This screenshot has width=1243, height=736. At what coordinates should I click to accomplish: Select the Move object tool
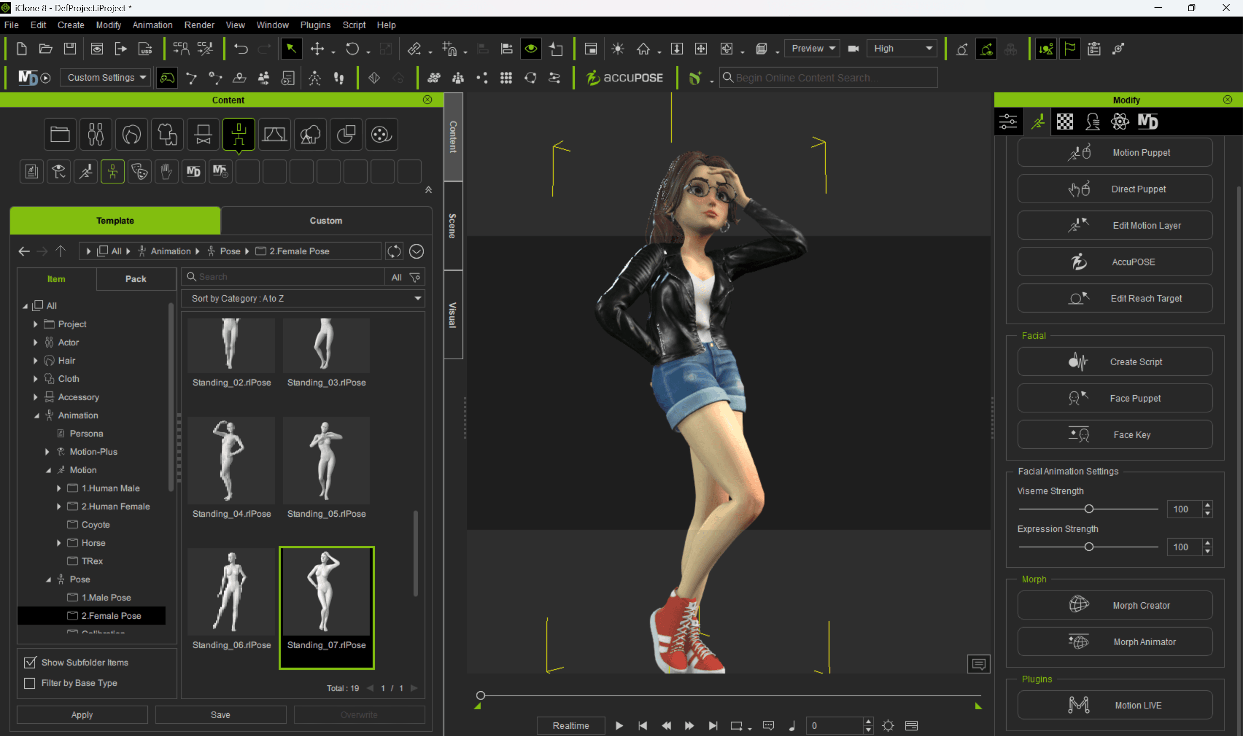pos(317,49)
